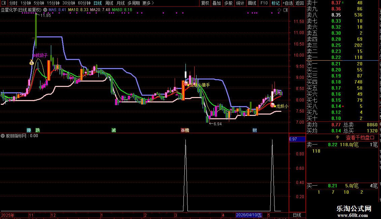This screenshot has width=381, height=219.
Task: Click the 复权 button
Action: click(x=205, y=3)
